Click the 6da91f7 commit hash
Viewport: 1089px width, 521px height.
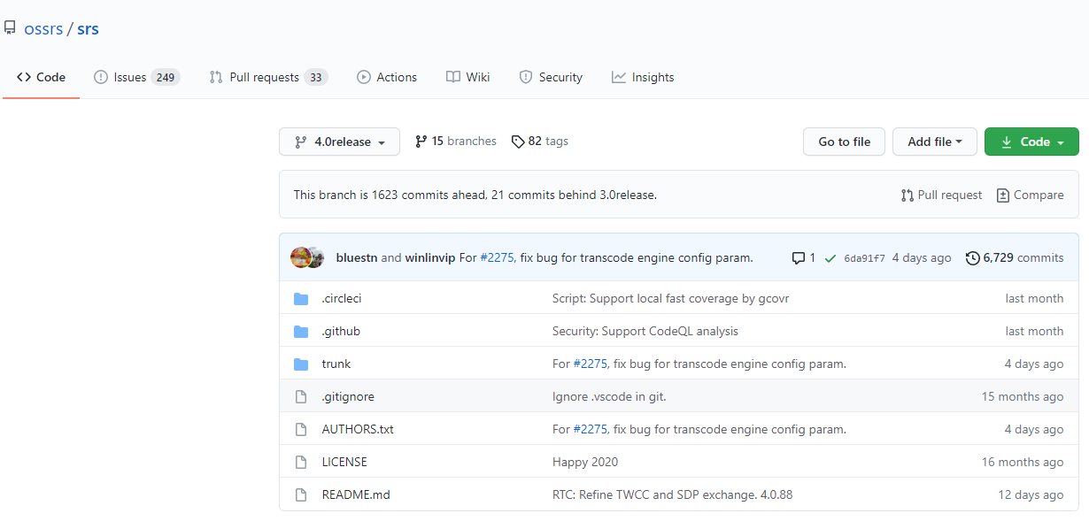tap(864, 258)
